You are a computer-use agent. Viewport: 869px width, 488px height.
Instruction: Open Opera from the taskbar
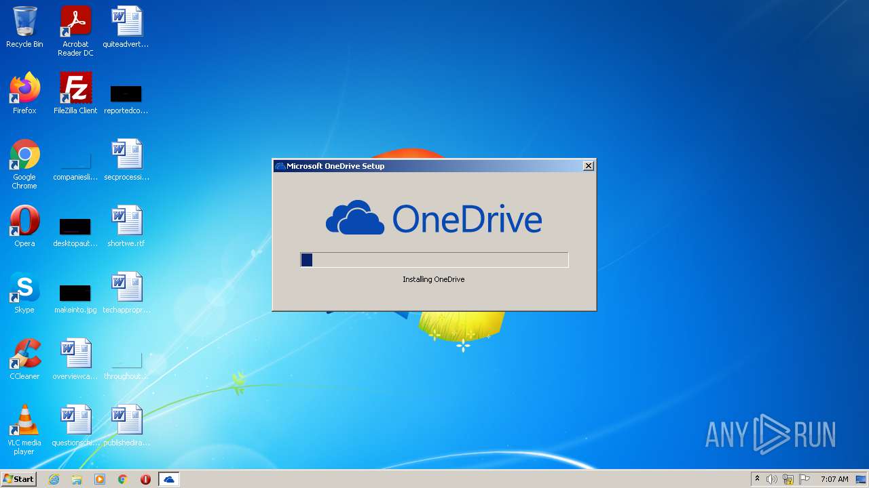click(x=145, y=479)
